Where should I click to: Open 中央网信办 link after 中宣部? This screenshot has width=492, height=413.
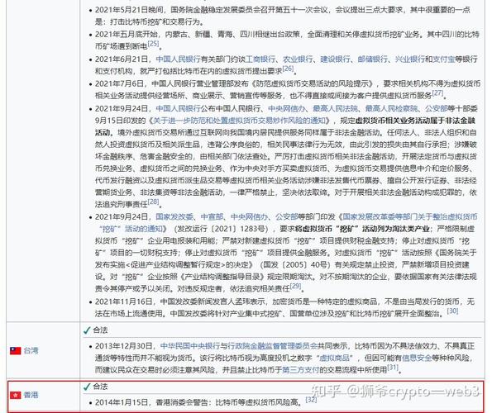[x=249, y=217]
